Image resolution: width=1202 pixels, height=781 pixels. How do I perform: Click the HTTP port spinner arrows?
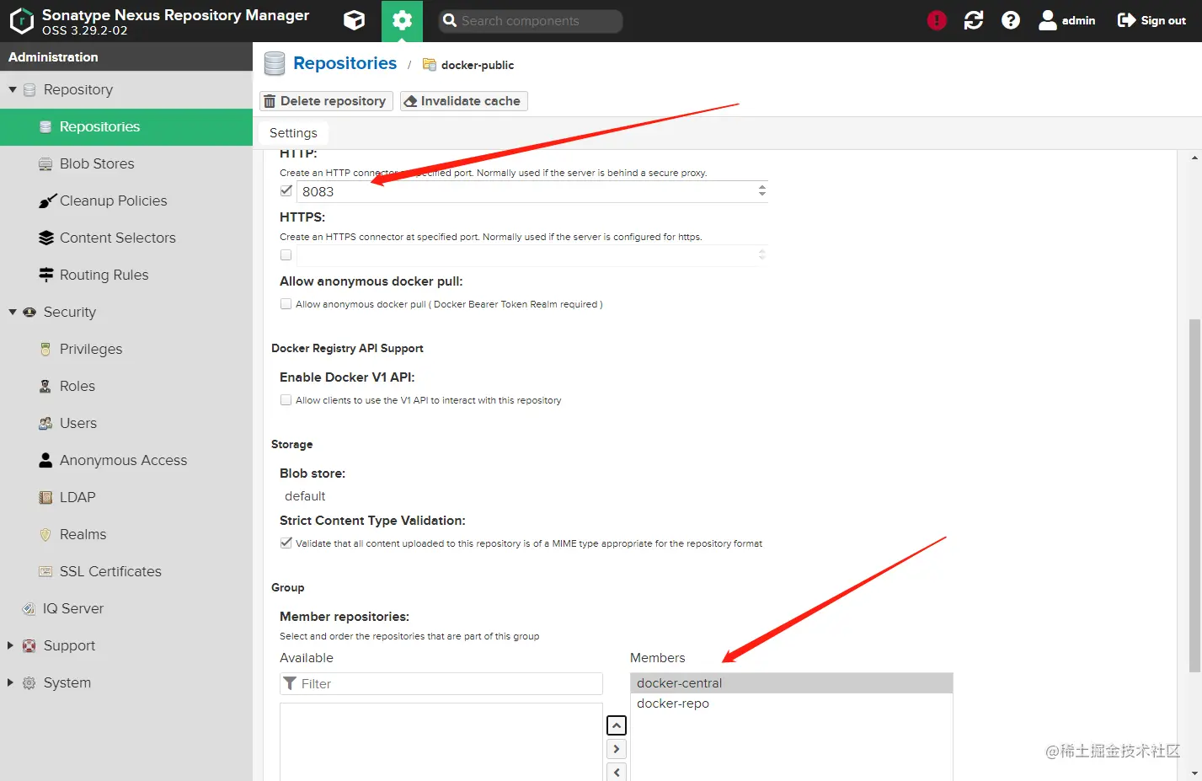(761, 191)
